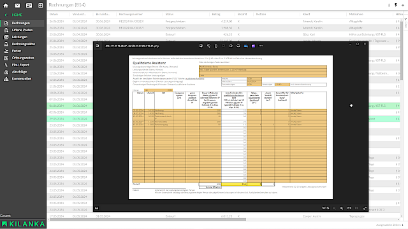
Task: Go back via the green HOME arrow
Action: pos(6,15)
